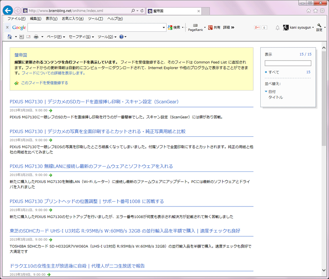This screenshot has width=329, height=279.
Task: Click the Favorites star icon
Action: coord(315,10)
